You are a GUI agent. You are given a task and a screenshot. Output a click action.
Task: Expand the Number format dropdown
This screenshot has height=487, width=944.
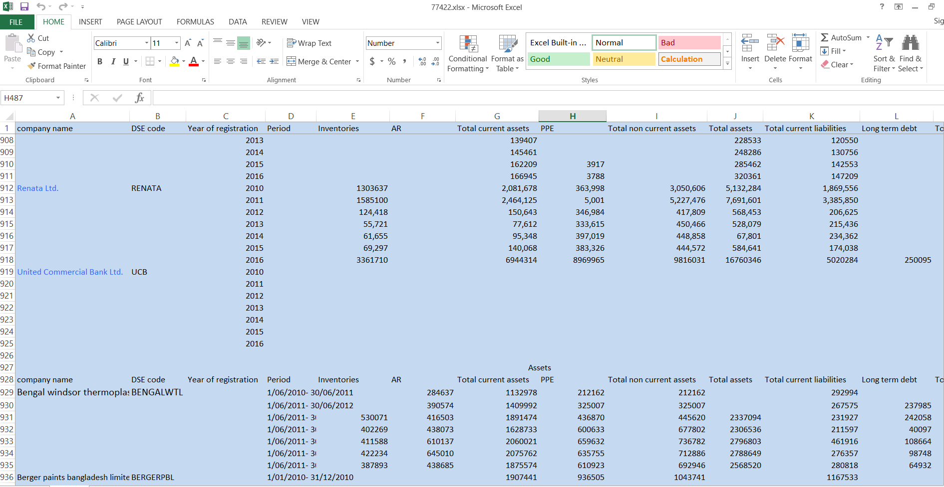437,43
